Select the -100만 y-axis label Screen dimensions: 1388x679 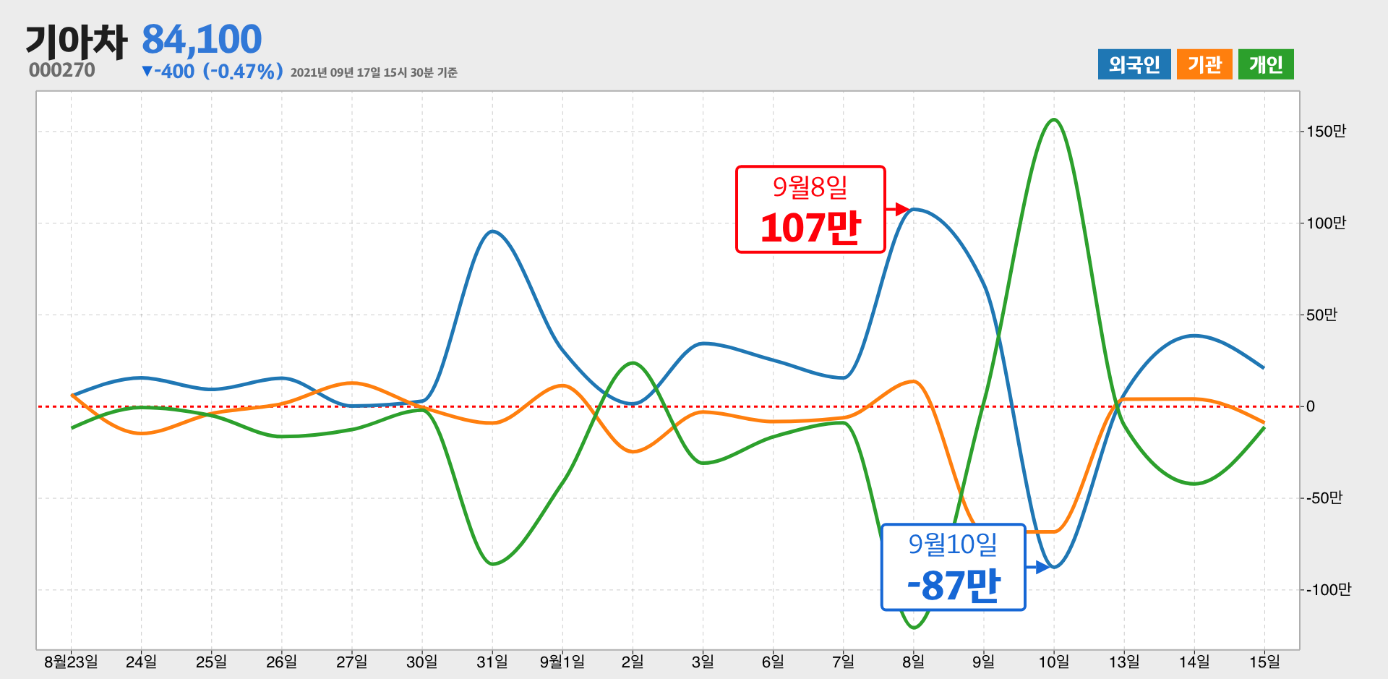coord(1329,590)
